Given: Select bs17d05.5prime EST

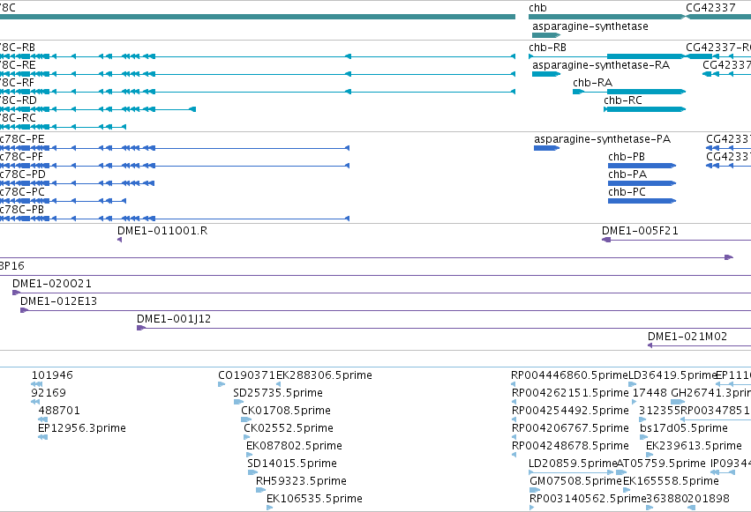Looking at the screenshot, I should click(x=643, y=437).
